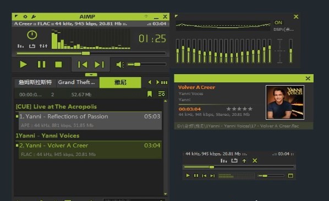329x201 pixels.
Task: Stop playback with the square button
Action: coord(58,64)
